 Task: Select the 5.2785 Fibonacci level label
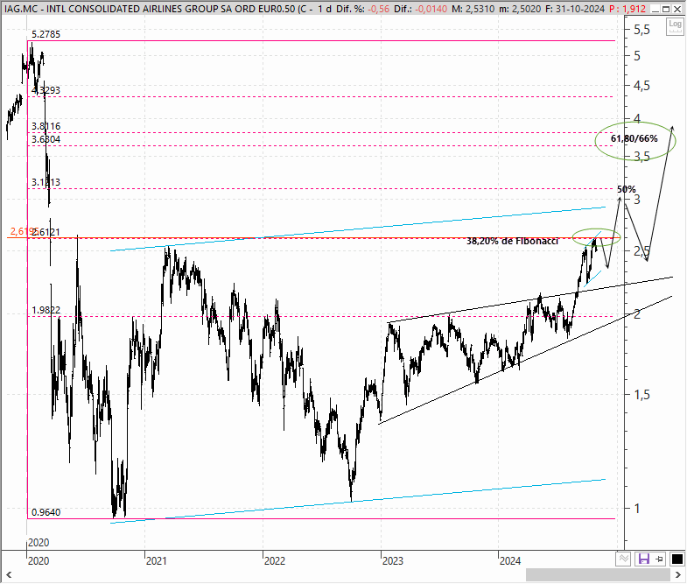46,35
